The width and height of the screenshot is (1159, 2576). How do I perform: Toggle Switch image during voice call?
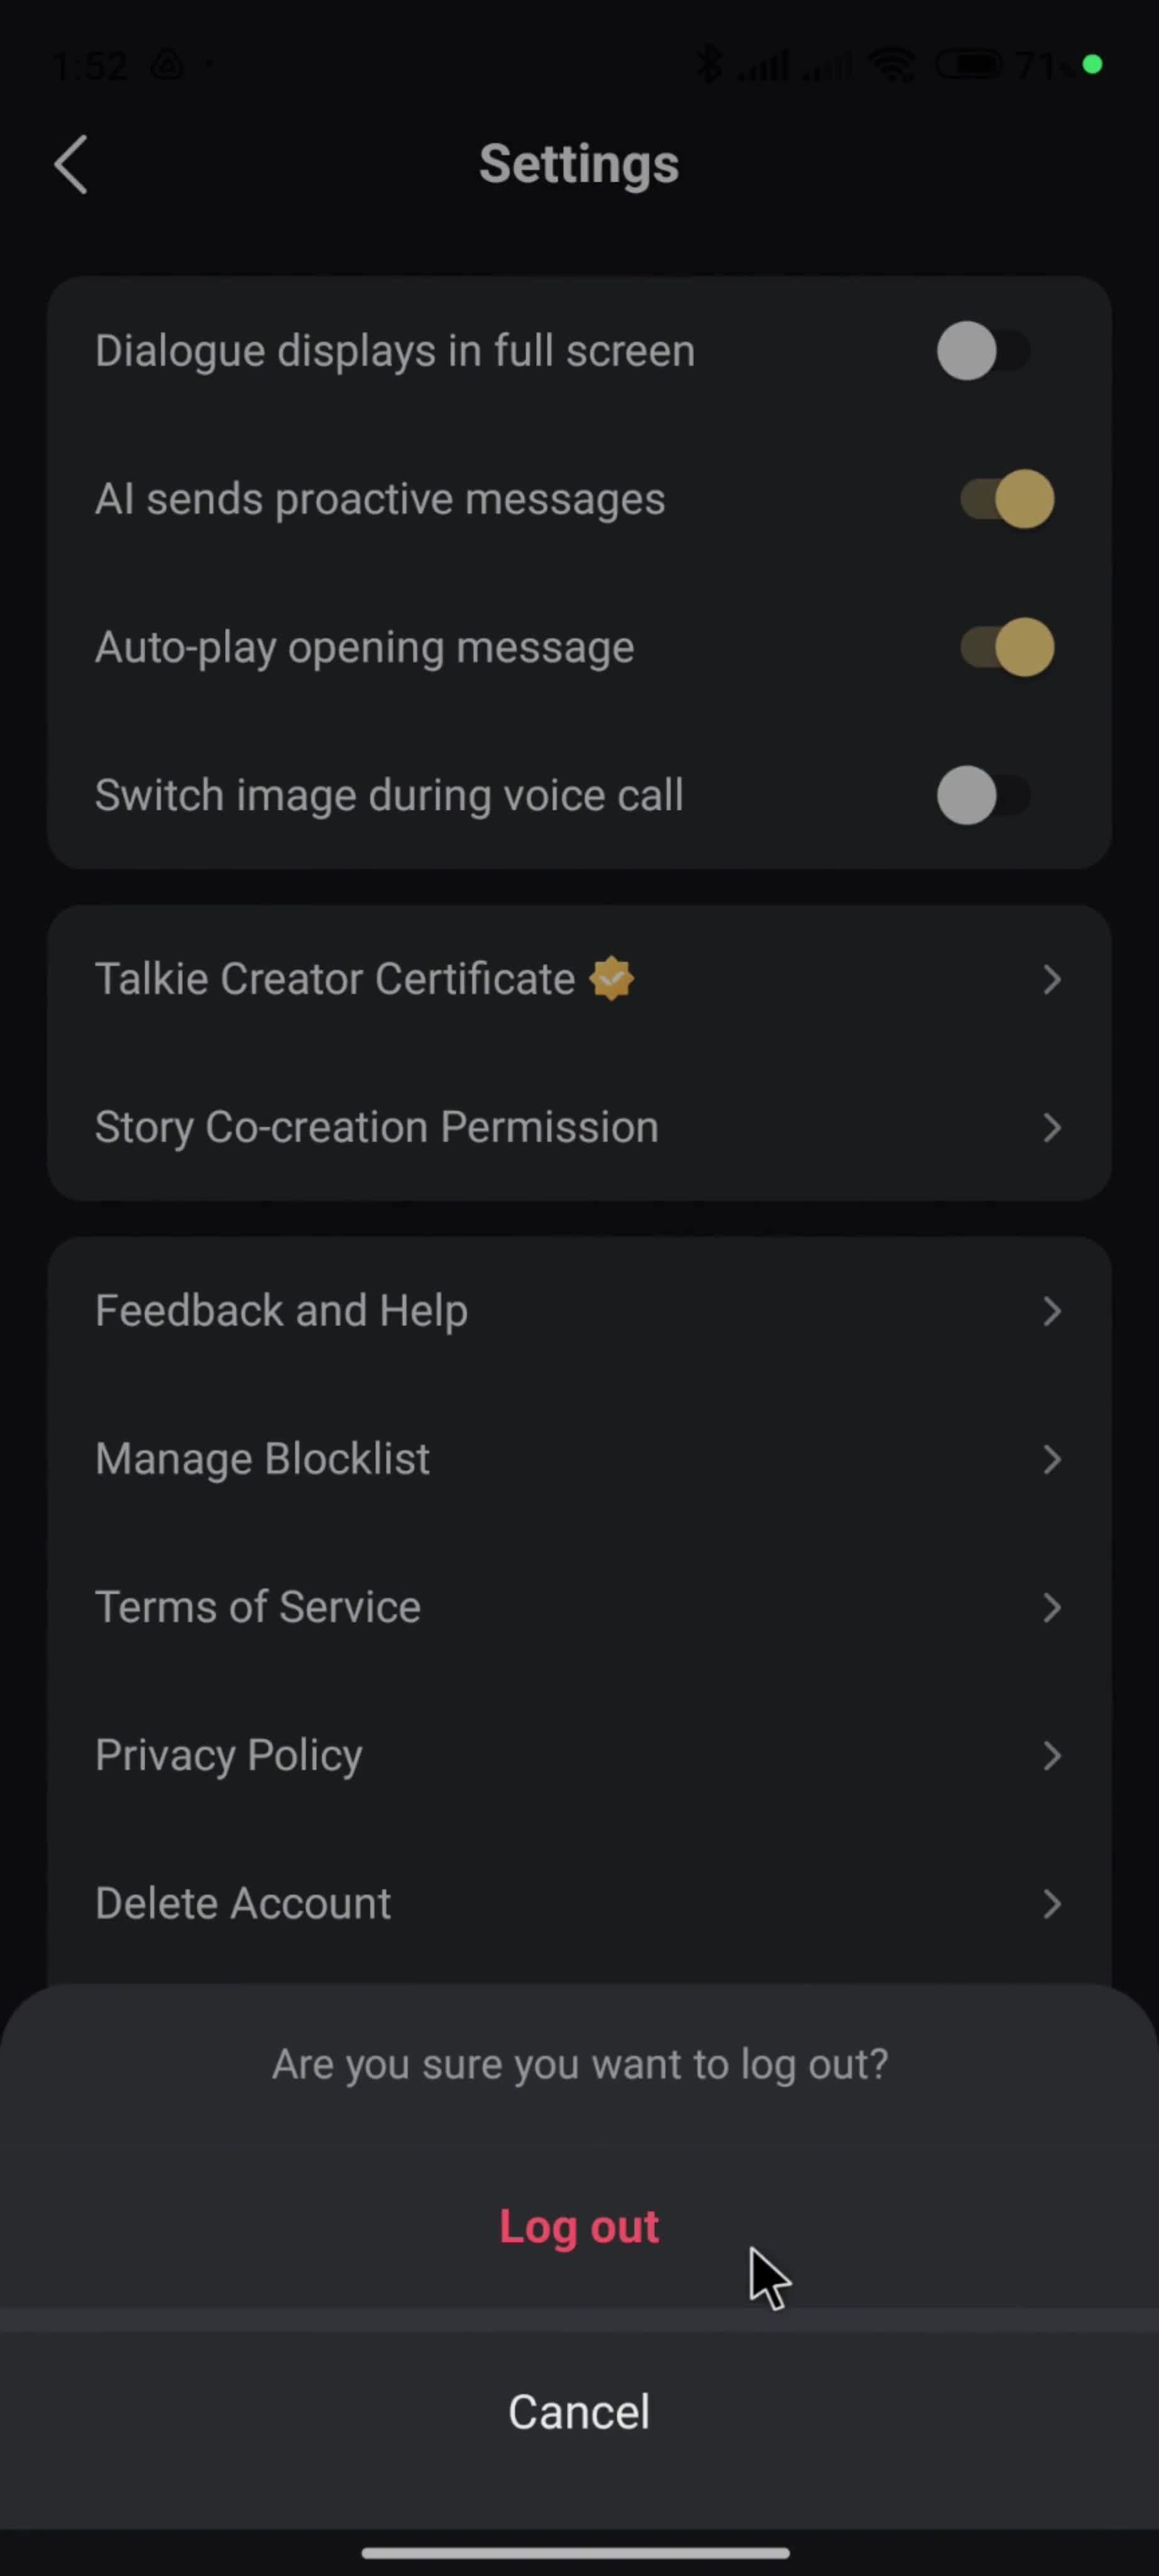[x=984, y=795]
